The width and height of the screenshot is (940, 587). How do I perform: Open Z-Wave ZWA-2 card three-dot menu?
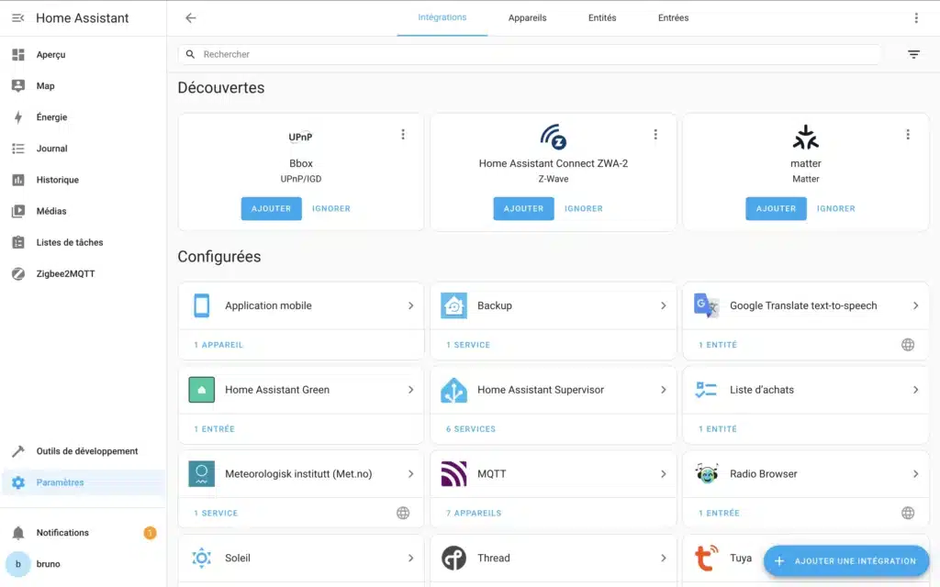(x=655, y=135)
